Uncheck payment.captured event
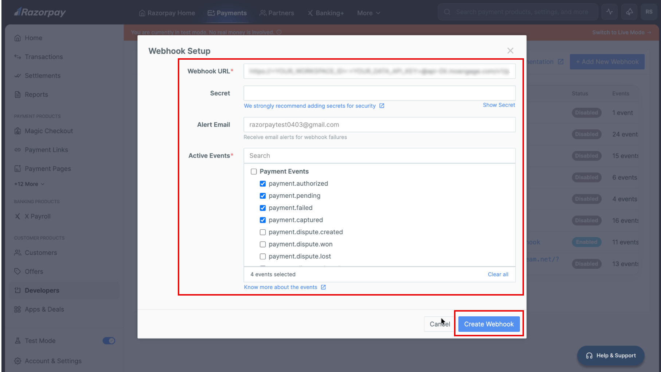Image resolution: width=661 pixels, height=372 pixels. [263, 220]
